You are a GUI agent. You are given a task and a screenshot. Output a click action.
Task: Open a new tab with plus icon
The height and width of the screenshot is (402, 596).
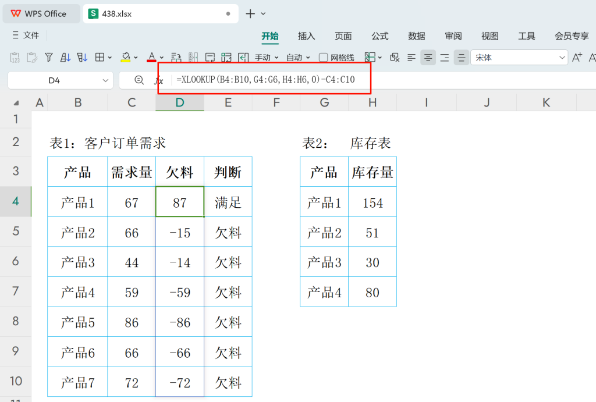point(250,14)
